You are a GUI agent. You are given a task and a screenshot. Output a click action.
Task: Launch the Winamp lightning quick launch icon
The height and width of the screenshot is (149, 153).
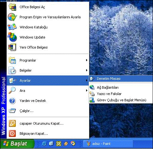point(66,144)
